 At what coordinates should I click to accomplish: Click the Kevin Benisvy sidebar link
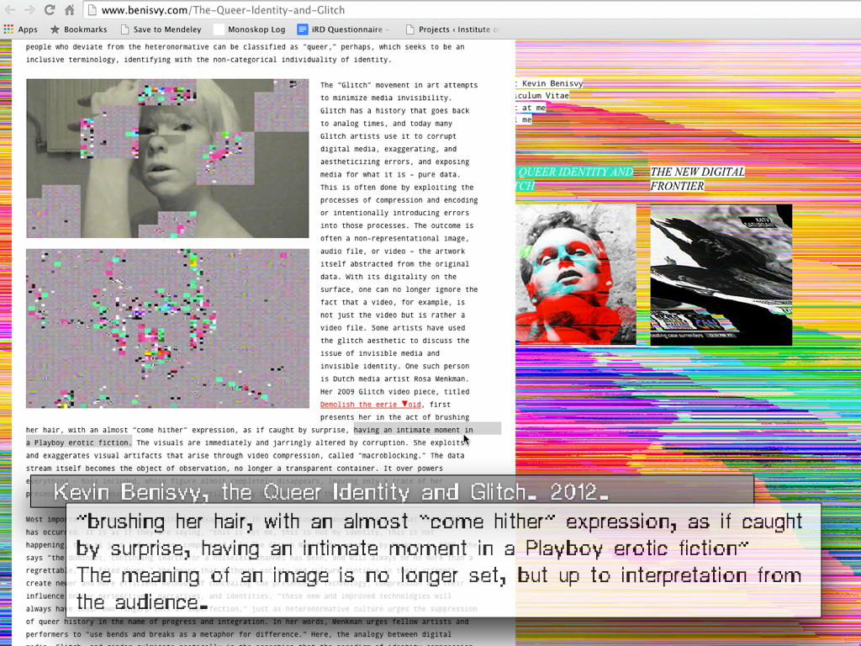550,83
